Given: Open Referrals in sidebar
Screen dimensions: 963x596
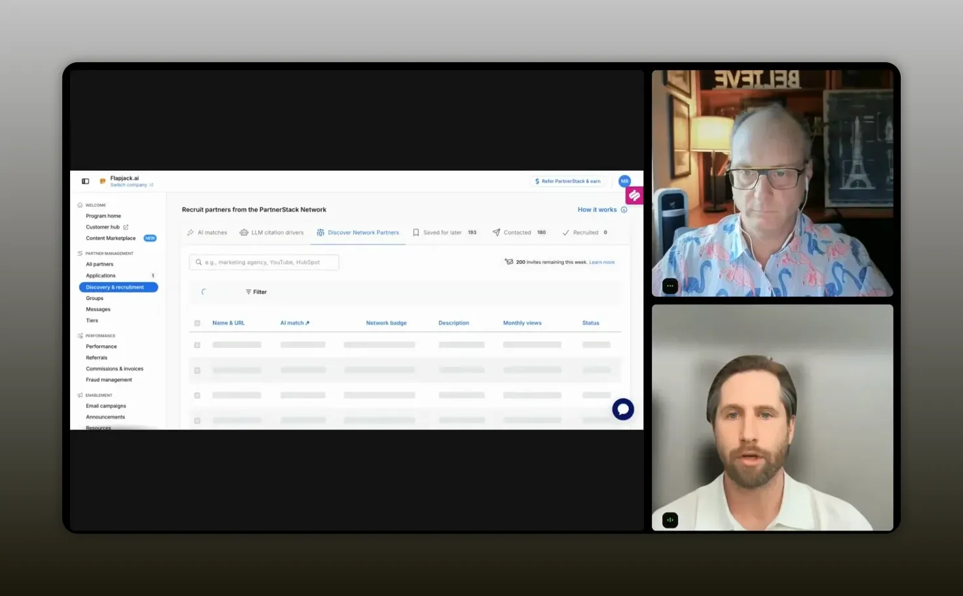Looking at the screenshot, I should coord(96,358).
